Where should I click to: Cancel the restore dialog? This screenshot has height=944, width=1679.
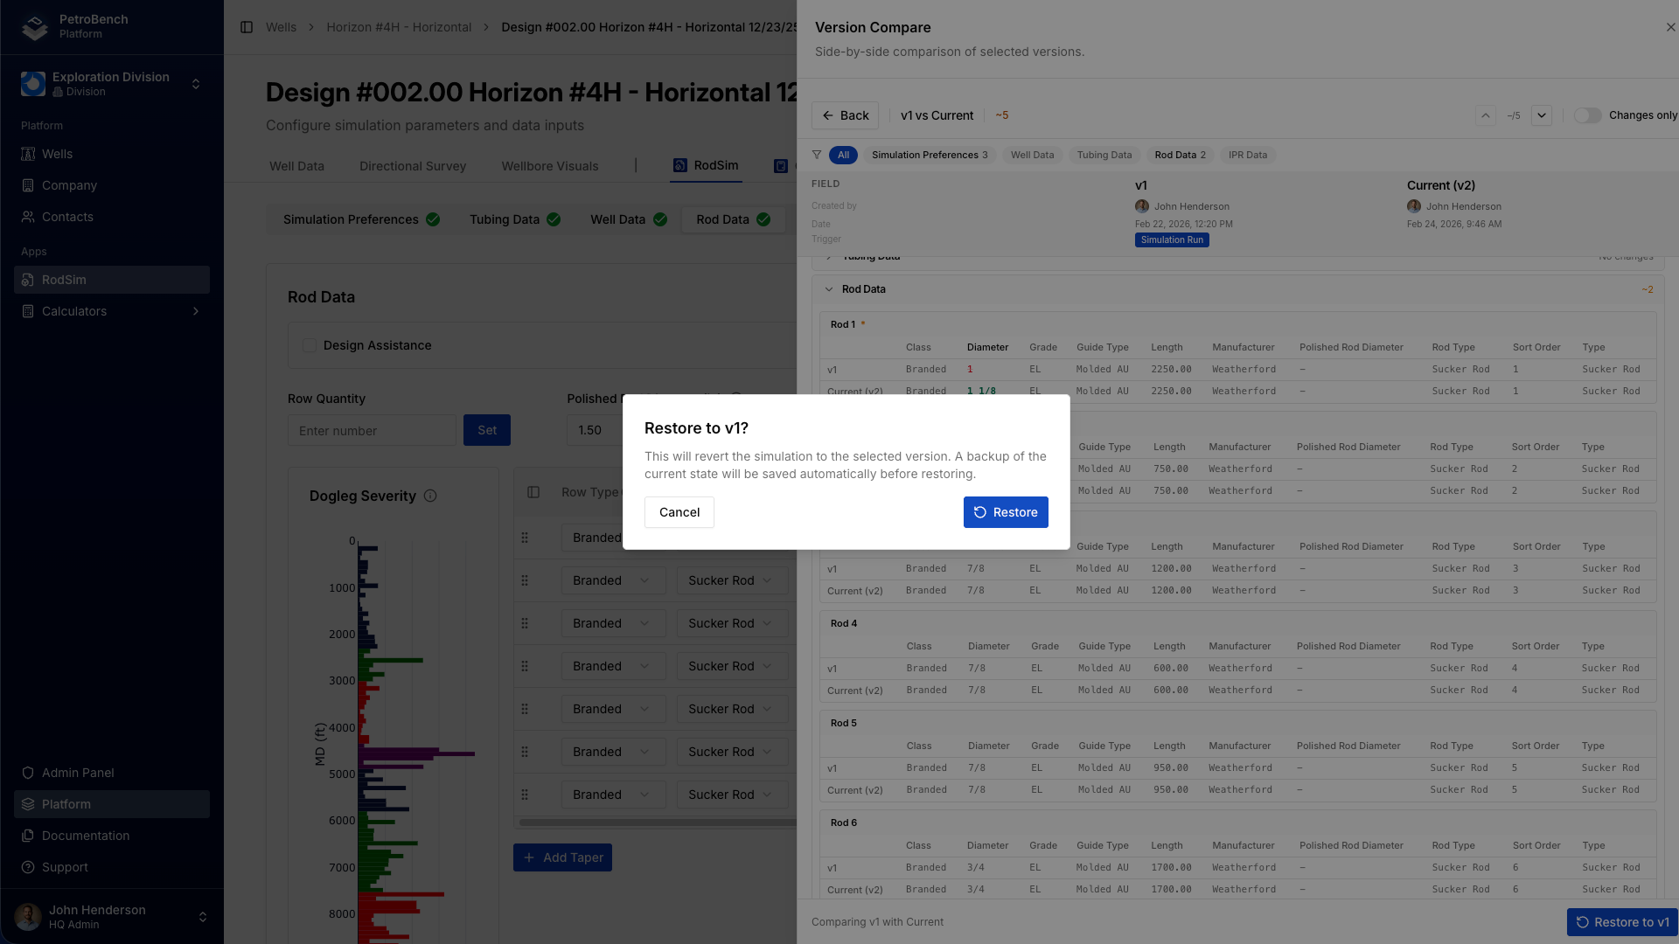[679, 512]
